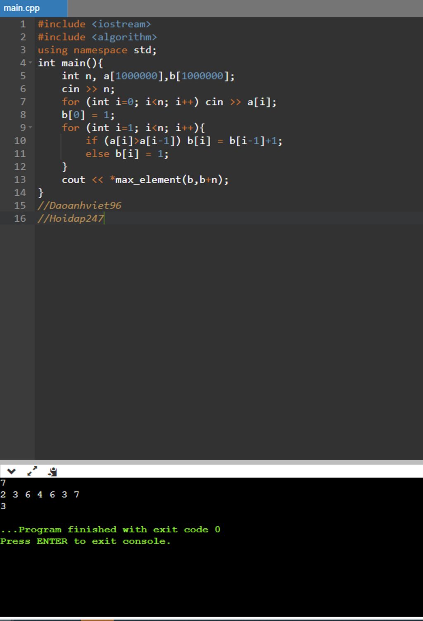Collapse the console panel with chevron icon
Viewport: 423px width, 621px height.
[x=11, y=471]
